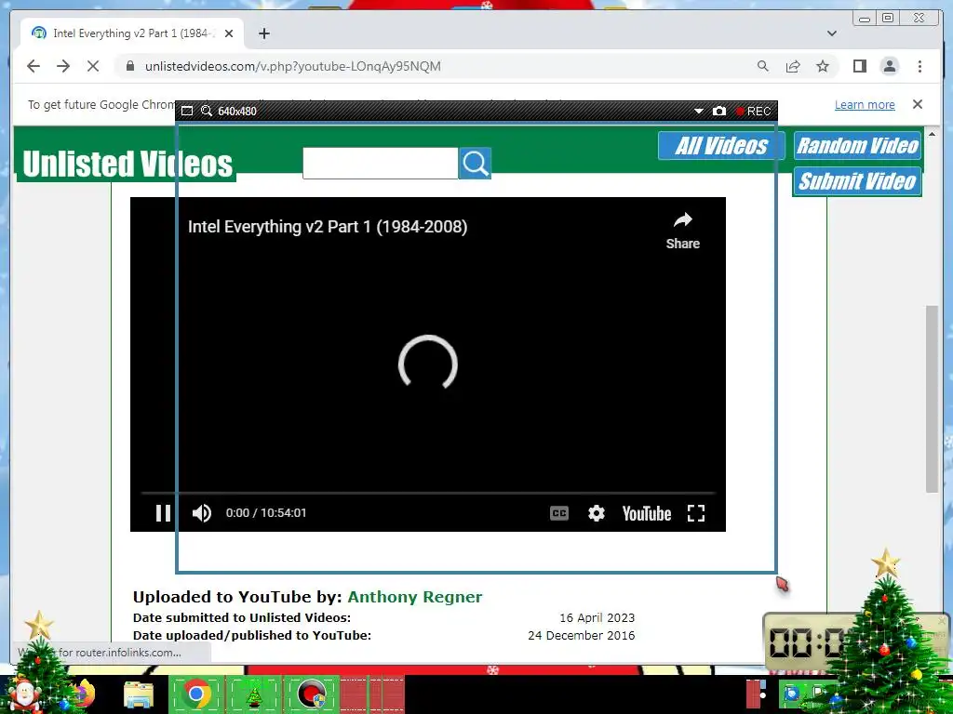The image size is (953, 714).
Task: Toggle closed captions CC
Action: (559, 513)
